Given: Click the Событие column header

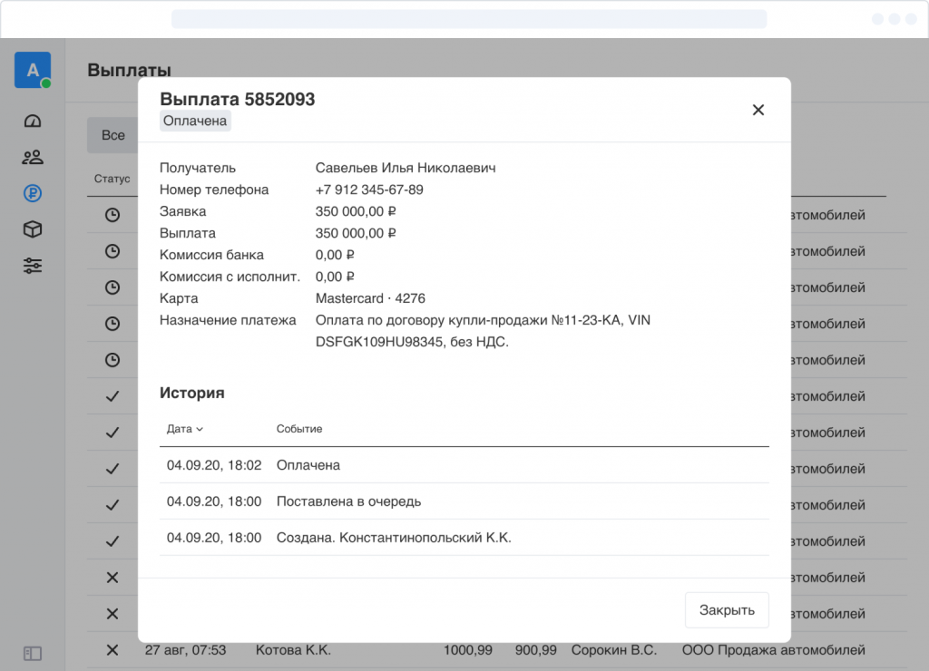Looking at the screenshot, I should [x=299, y=429].
